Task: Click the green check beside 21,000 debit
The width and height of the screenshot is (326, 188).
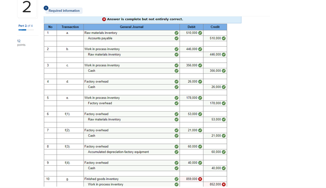Action: coord(200,130)
